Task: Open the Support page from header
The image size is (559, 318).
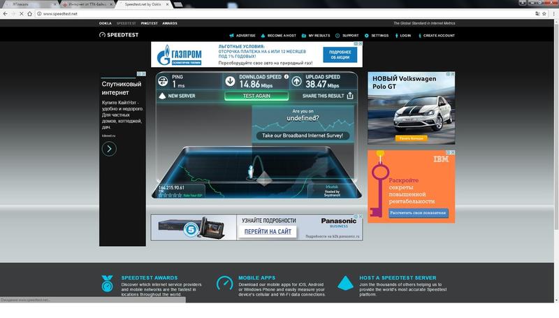Action: point(349,35)
